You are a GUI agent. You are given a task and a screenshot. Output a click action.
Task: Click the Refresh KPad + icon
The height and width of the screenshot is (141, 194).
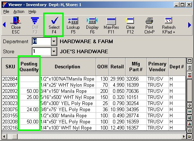pos(168,20)
